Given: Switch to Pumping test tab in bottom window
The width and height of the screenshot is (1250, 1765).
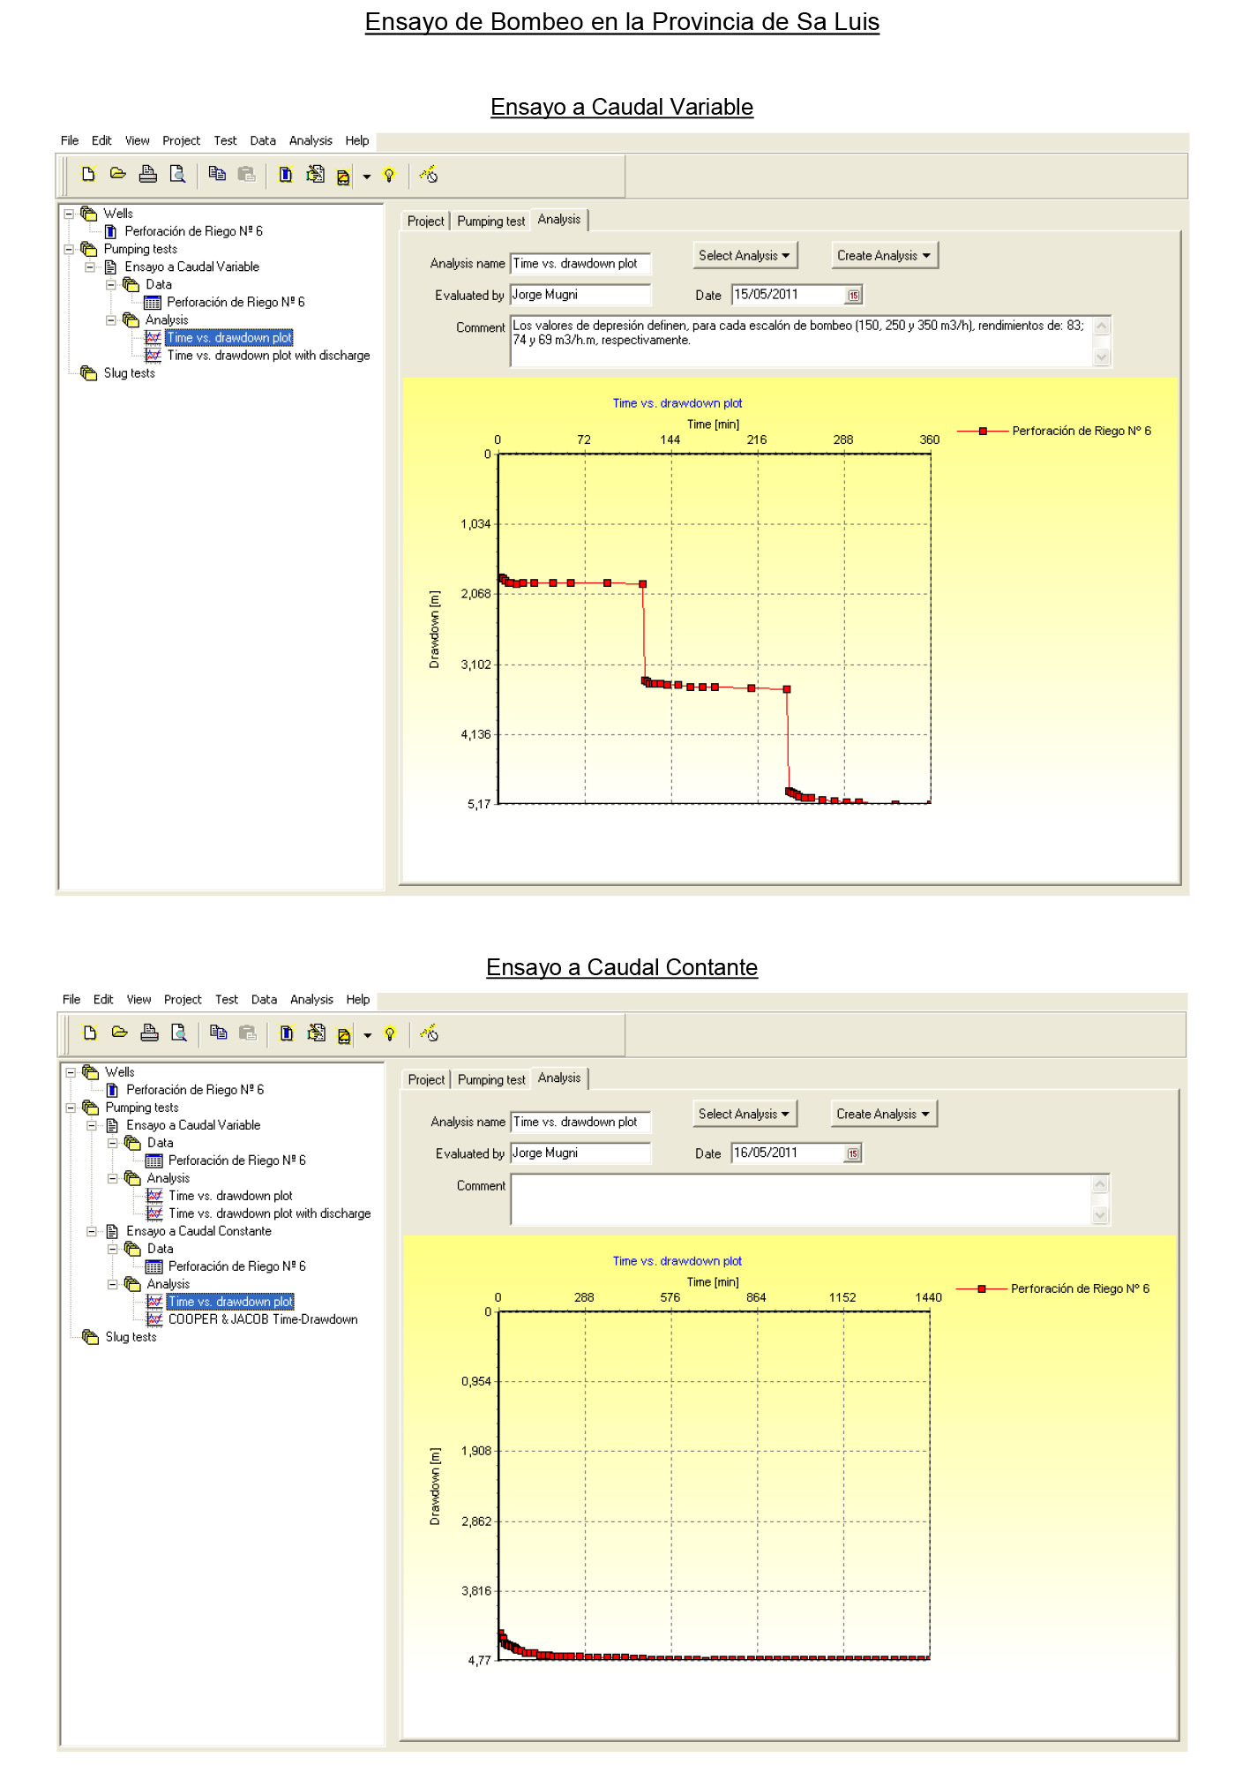Looking at the screenshot, I should coord(491,1079).
